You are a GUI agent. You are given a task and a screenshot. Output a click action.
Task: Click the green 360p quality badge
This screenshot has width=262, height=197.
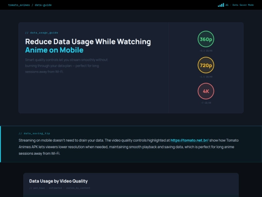coord(206,39)
